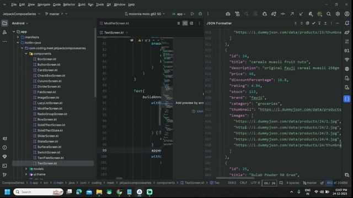Click the memory indicator in status bar
Image resolution: width=353 pixels, height=198 pixels.
337,183
